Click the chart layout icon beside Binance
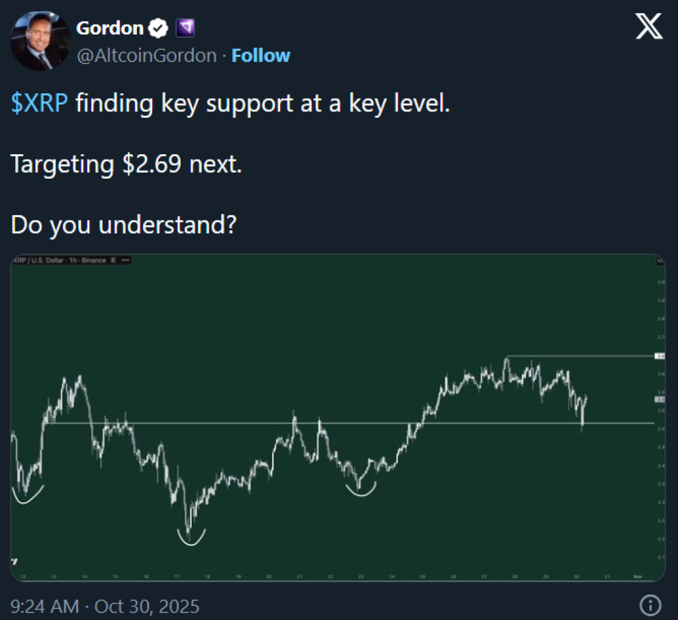The image size is (678, 620). tap(113, 261)
